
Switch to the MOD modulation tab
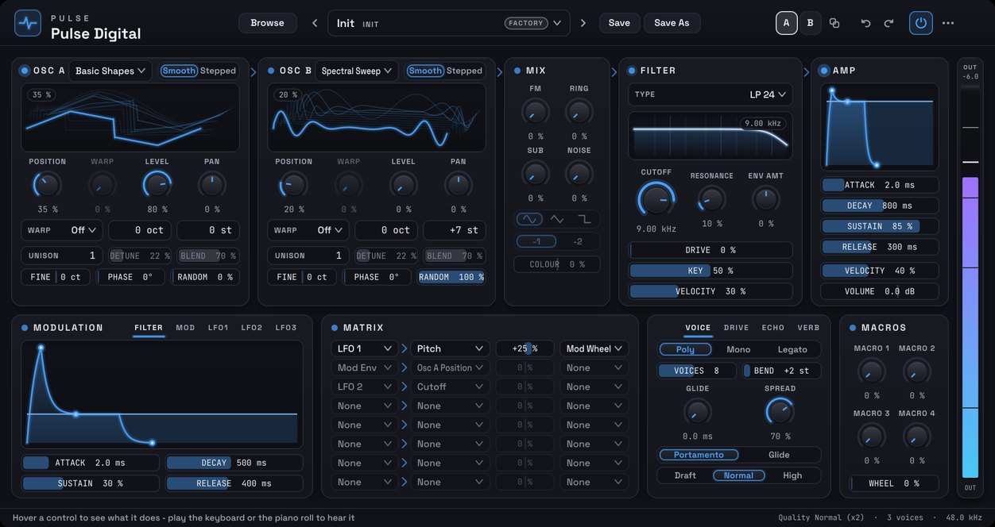tap(185, 328)
